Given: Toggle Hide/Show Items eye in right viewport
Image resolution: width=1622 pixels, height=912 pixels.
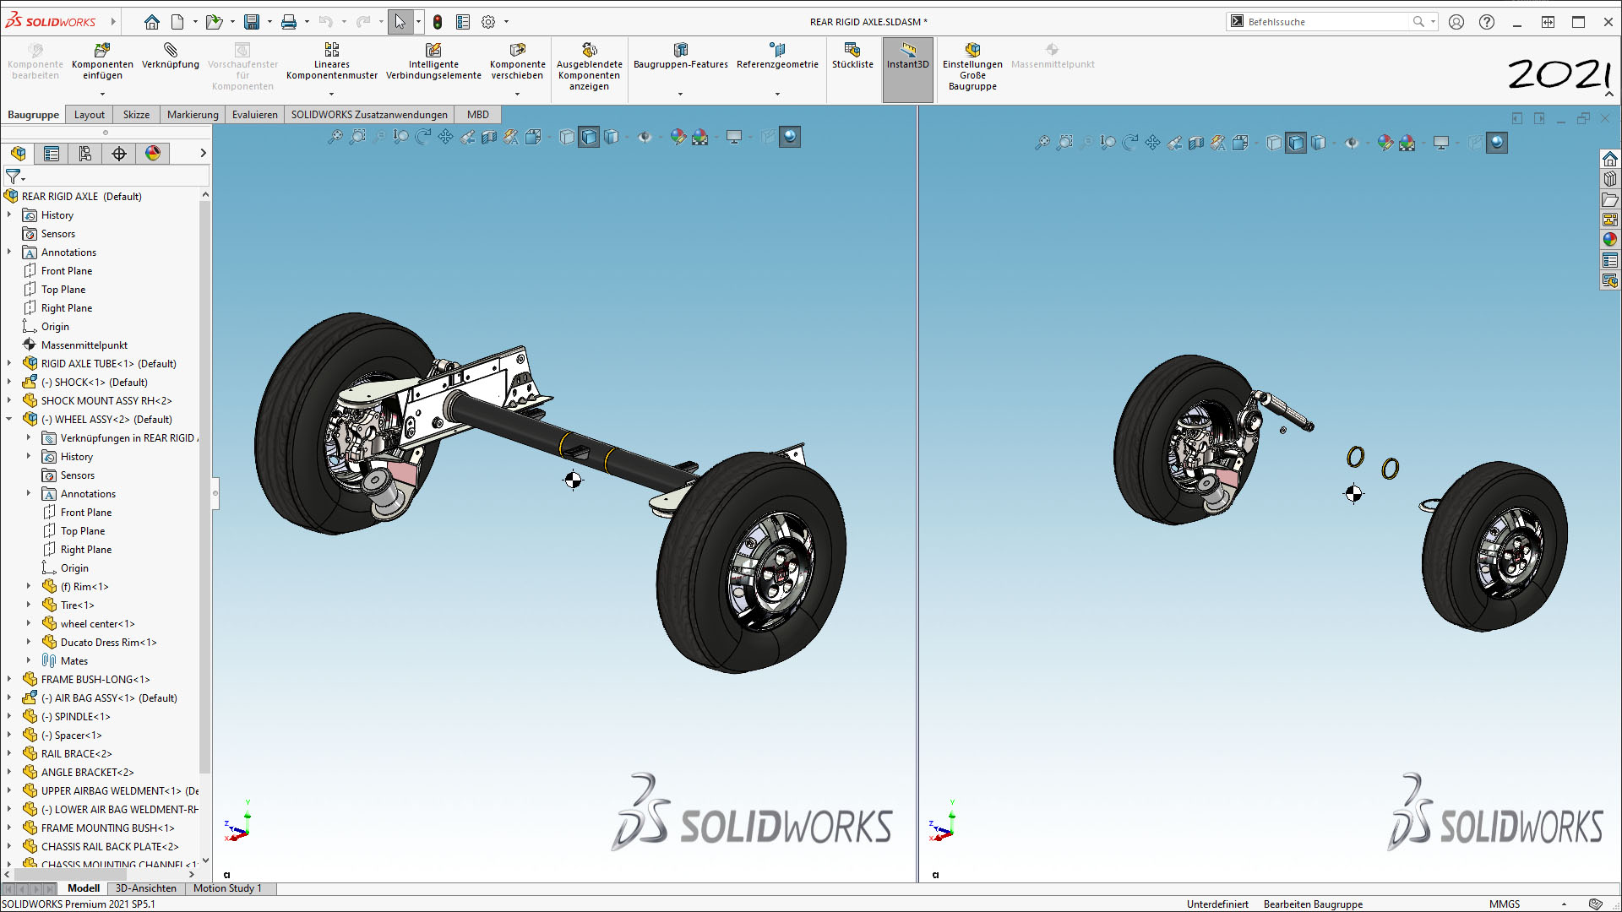Looking at the screenshot, I should pos(1352,143).
